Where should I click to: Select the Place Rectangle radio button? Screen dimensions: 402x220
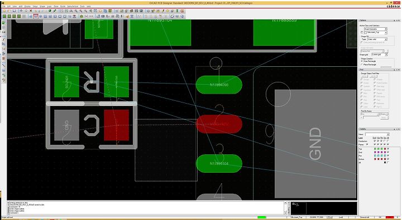tap(362, 65)
